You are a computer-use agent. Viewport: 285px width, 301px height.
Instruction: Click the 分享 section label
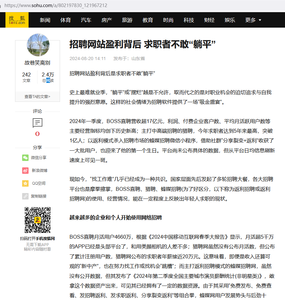coord(37,147)
